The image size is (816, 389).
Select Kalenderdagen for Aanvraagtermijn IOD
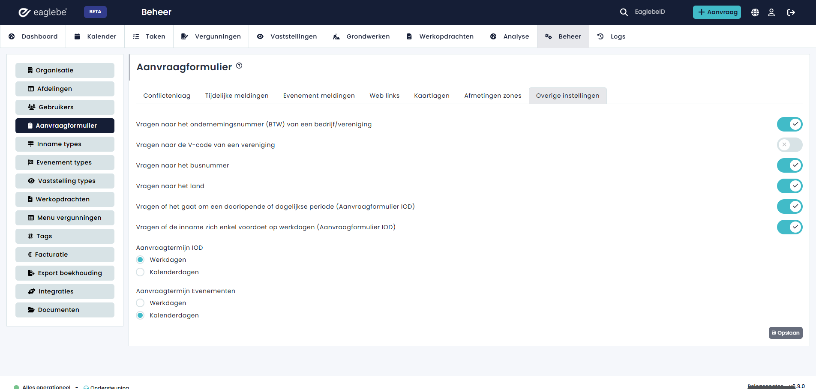(140, 272)
